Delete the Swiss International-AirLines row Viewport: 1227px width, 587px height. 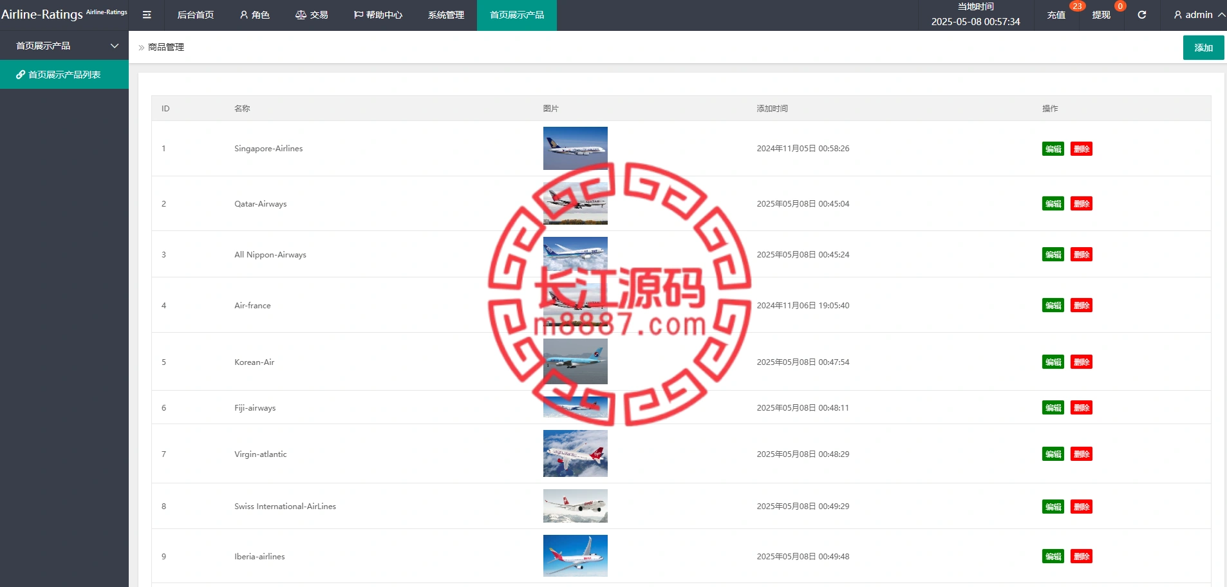[1082, 507]
